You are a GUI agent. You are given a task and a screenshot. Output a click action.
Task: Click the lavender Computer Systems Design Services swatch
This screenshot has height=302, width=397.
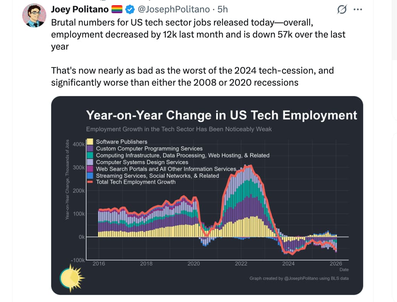point(90,162)
